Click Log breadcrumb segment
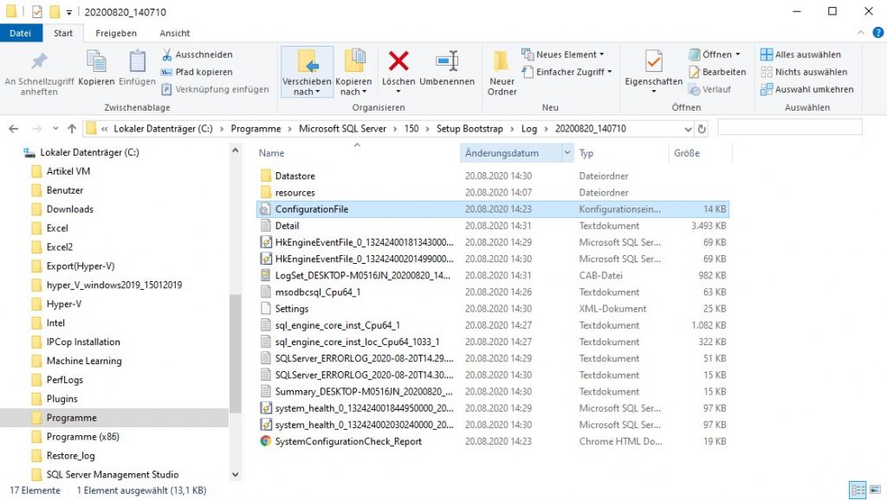 [x=529, y=129]
